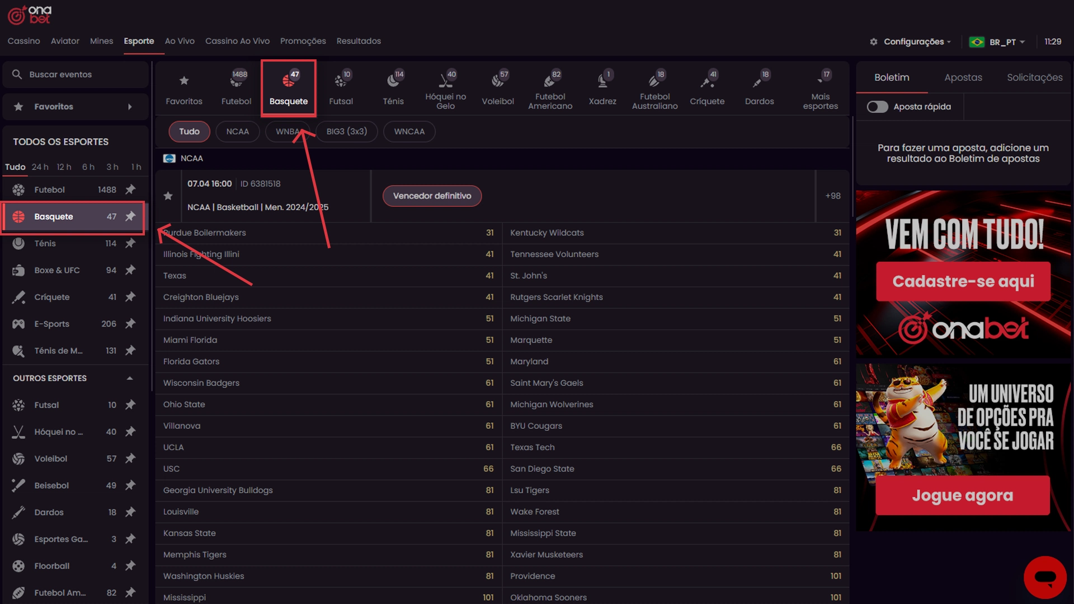Image resolution: width=1074 pixels, height=604 pixels.
Task: Click the Onabet logo in the header
Action: pos(30,15)
